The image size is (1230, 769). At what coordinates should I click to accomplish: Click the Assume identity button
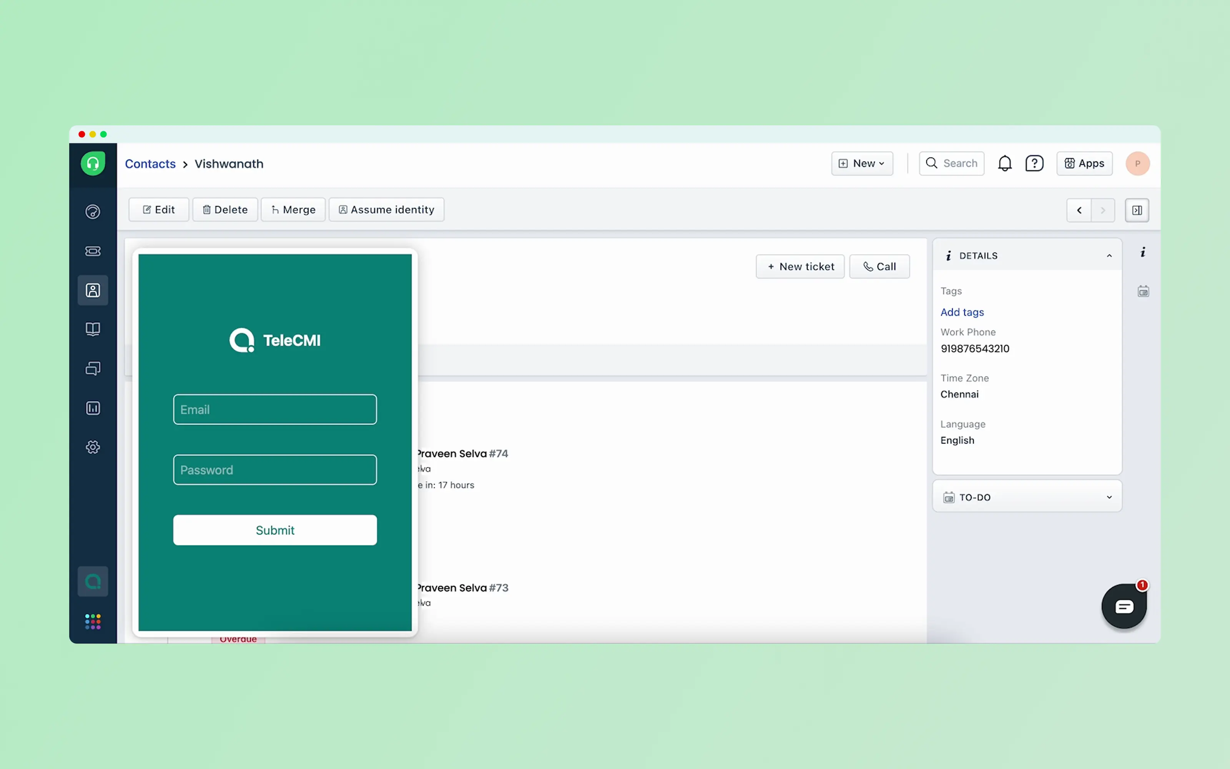[386, 210]
